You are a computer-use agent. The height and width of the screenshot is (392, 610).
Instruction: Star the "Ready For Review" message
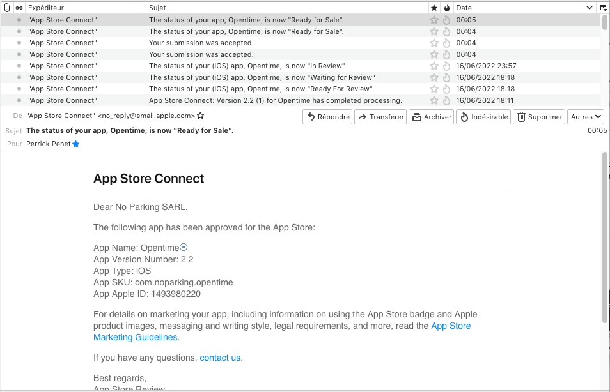434,89
